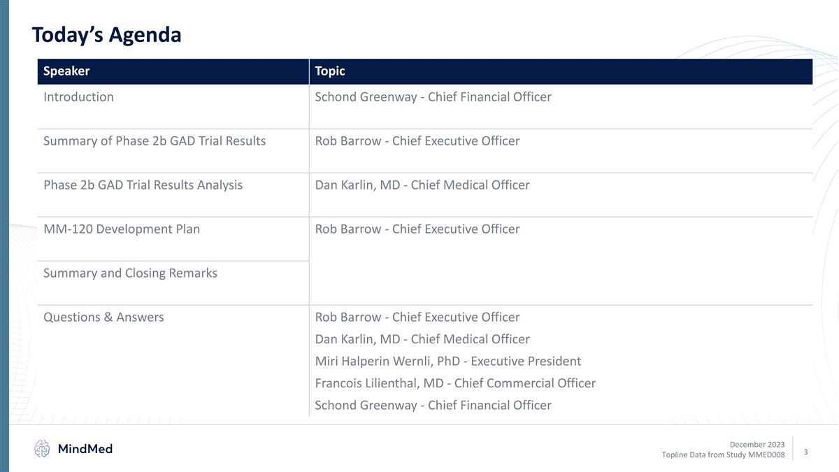Select the MM-120 Development Plan entry

(122, 229)
